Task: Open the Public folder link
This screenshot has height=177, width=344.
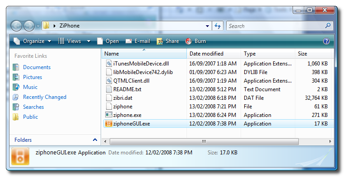Action: (31, 116)
